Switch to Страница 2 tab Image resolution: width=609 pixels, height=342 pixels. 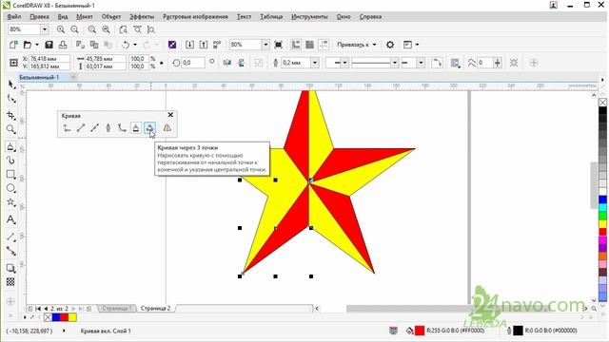click(x=155, y=308)
